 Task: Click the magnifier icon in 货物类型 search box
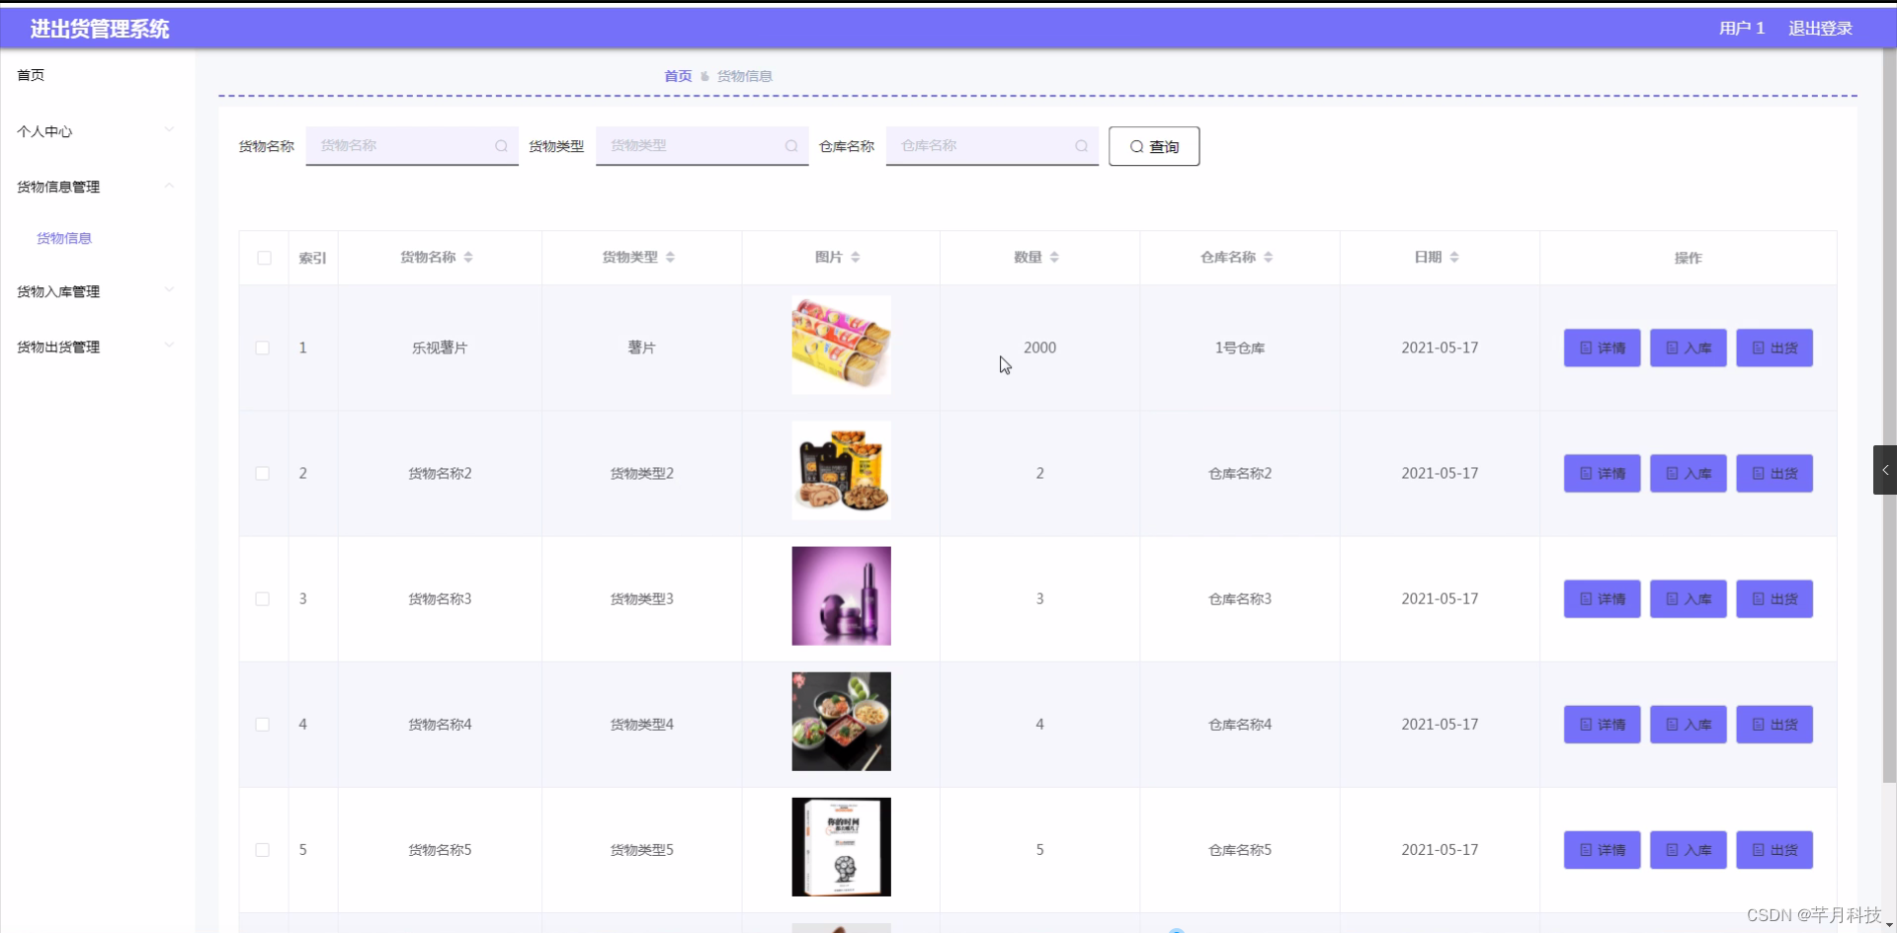791,145
